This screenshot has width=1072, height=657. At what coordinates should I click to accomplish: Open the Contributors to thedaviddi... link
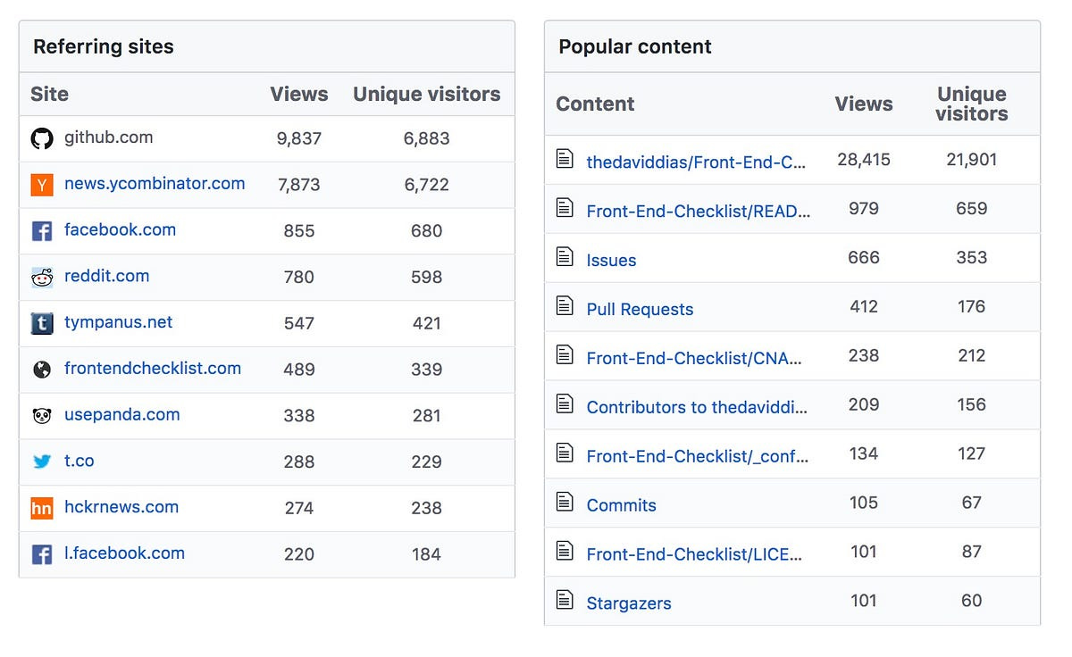coord(697,407)
